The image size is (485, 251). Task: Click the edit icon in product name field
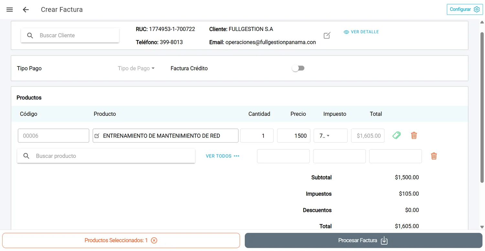97,136
